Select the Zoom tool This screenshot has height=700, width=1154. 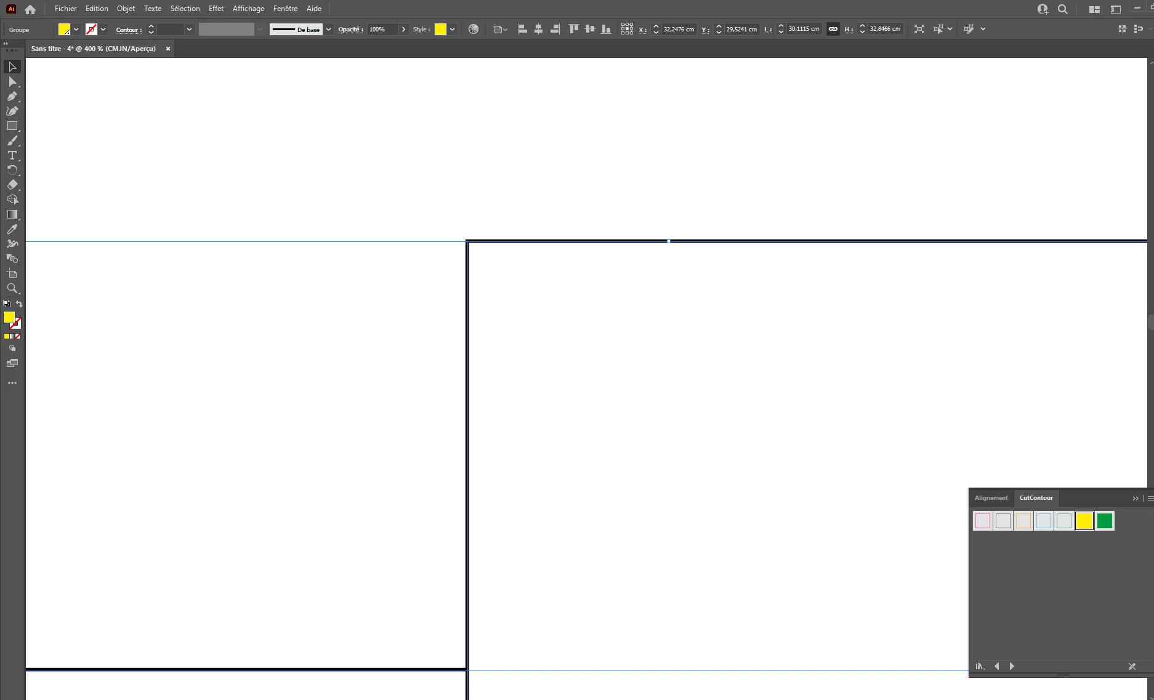[12, 288]
